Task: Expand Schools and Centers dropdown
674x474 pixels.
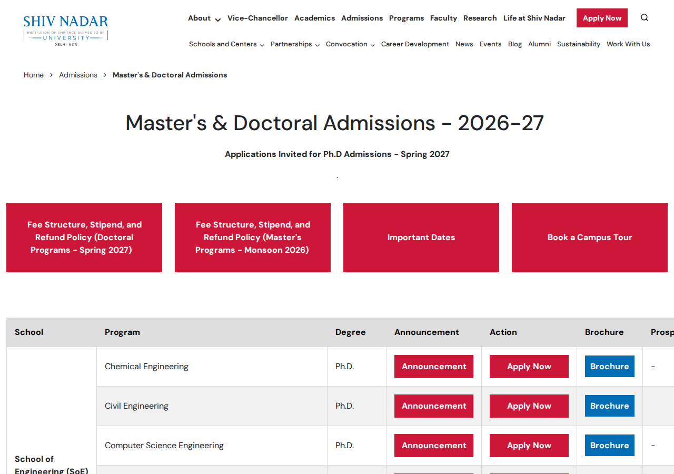Action: click(226, 44)
